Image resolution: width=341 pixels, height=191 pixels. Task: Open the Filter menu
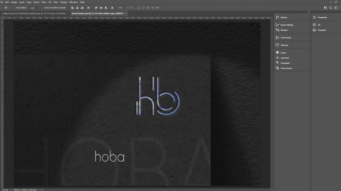[44, 2]
